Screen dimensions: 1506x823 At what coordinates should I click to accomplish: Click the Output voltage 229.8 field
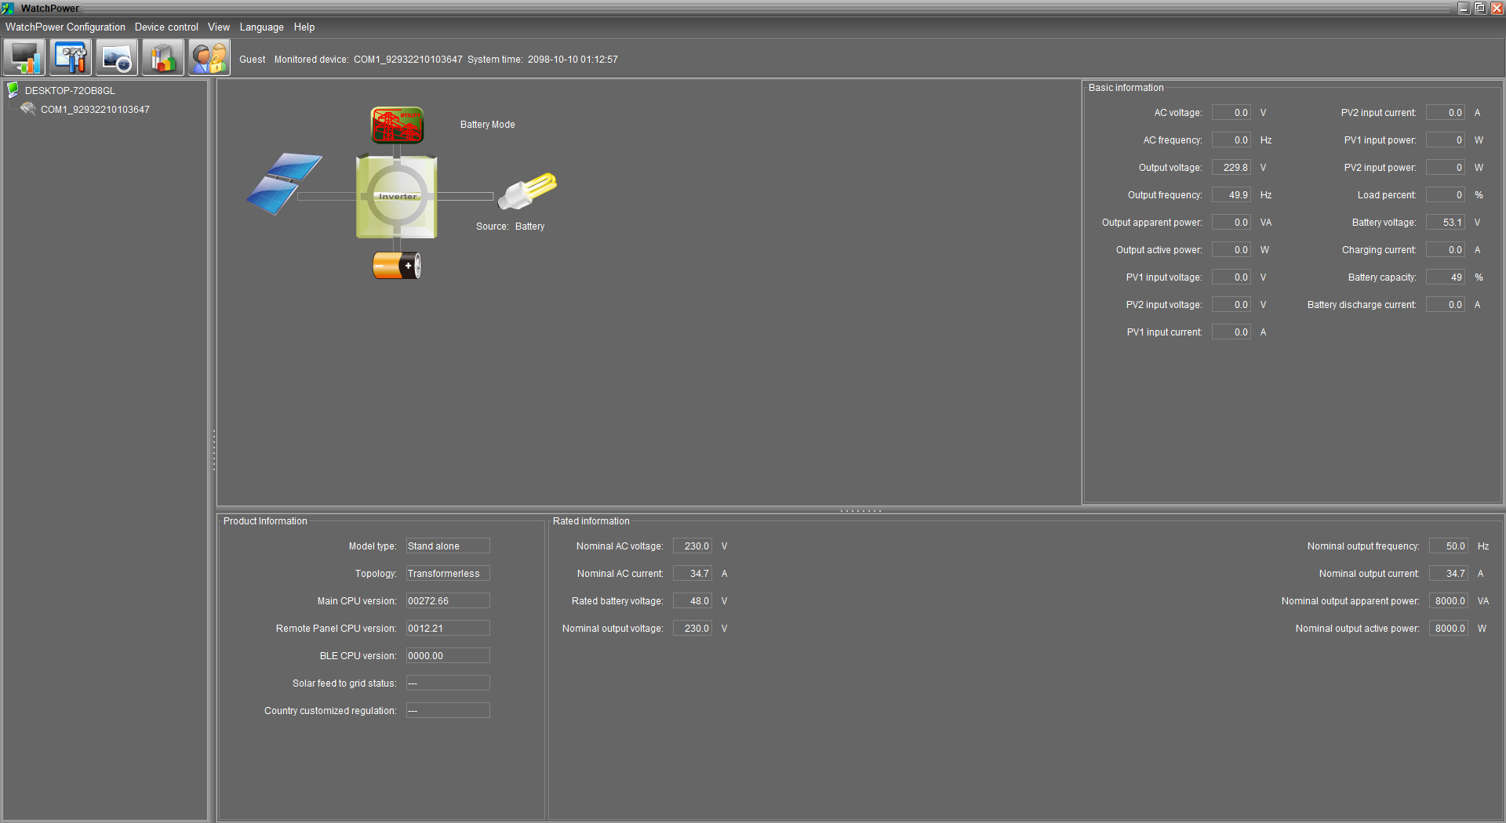tap(1231, 168)
